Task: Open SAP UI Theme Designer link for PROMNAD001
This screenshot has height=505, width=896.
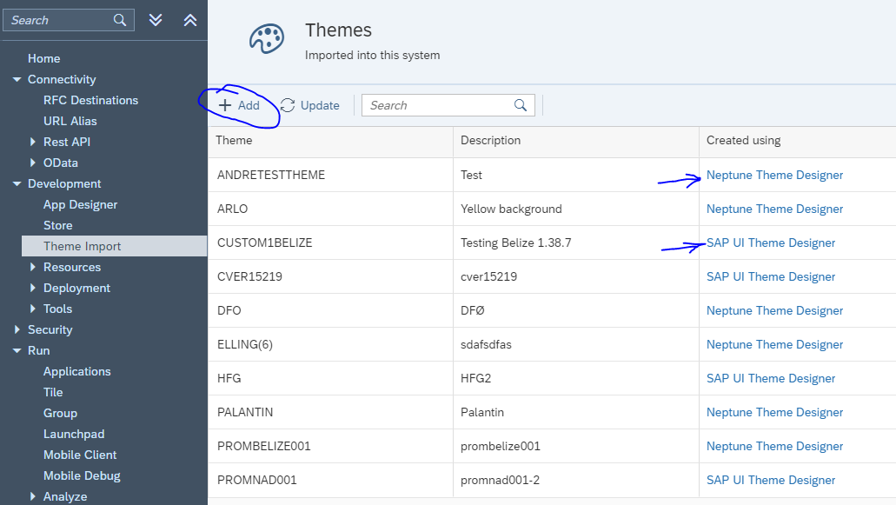Action: tap(771, 480)
